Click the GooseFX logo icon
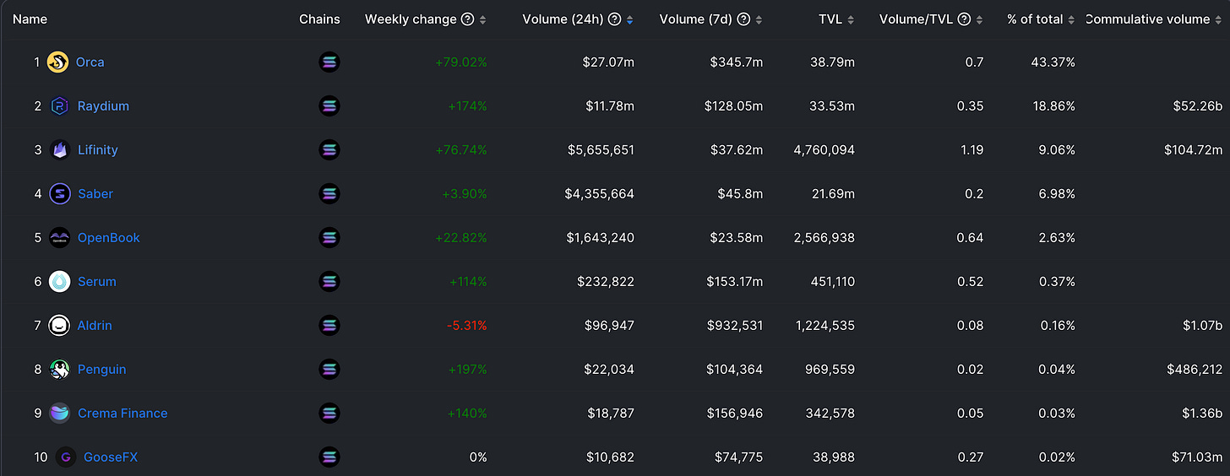The width and height of the screenshot is (1230, 476). point(66,457)
